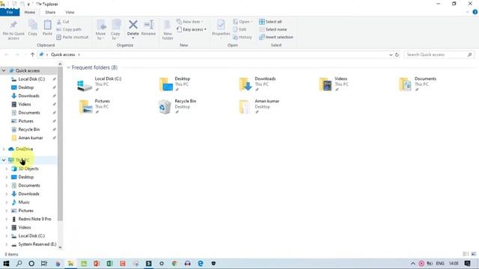Click the Quick access address path
The width and height of the screenshot is (479, 269).
[63, 55]
